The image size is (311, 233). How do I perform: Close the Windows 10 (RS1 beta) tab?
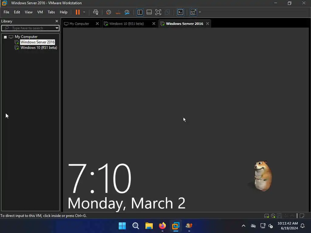pyautogui.click(x=154, y=24)
